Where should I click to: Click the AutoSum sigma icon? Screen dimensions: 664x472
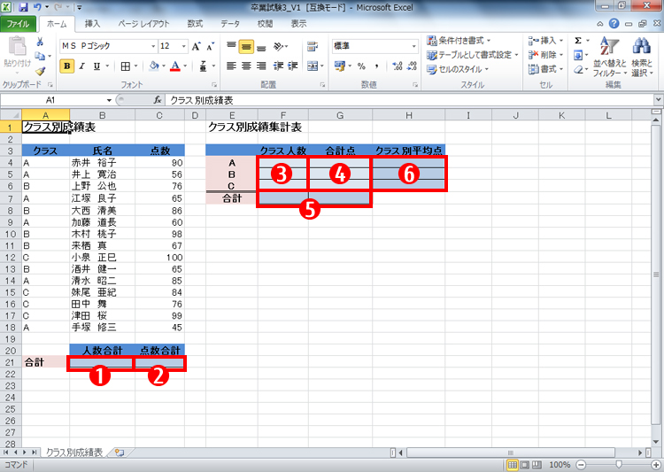tap(578, 41)
